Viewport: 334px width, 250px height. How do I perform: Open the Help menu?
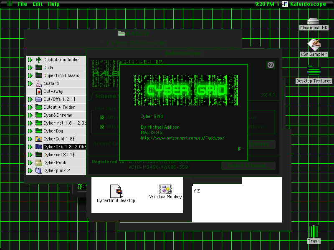[x=54, y=4]
